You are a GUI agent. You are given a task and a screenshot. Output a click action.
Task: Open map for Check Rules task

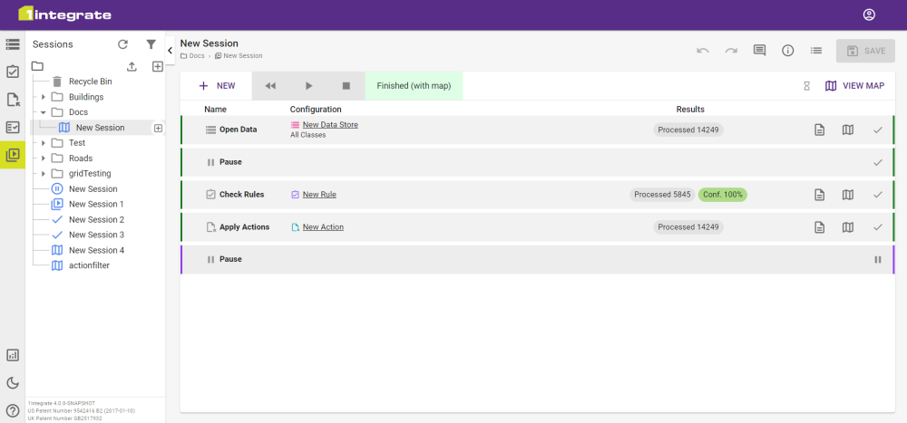click(847, 195)
